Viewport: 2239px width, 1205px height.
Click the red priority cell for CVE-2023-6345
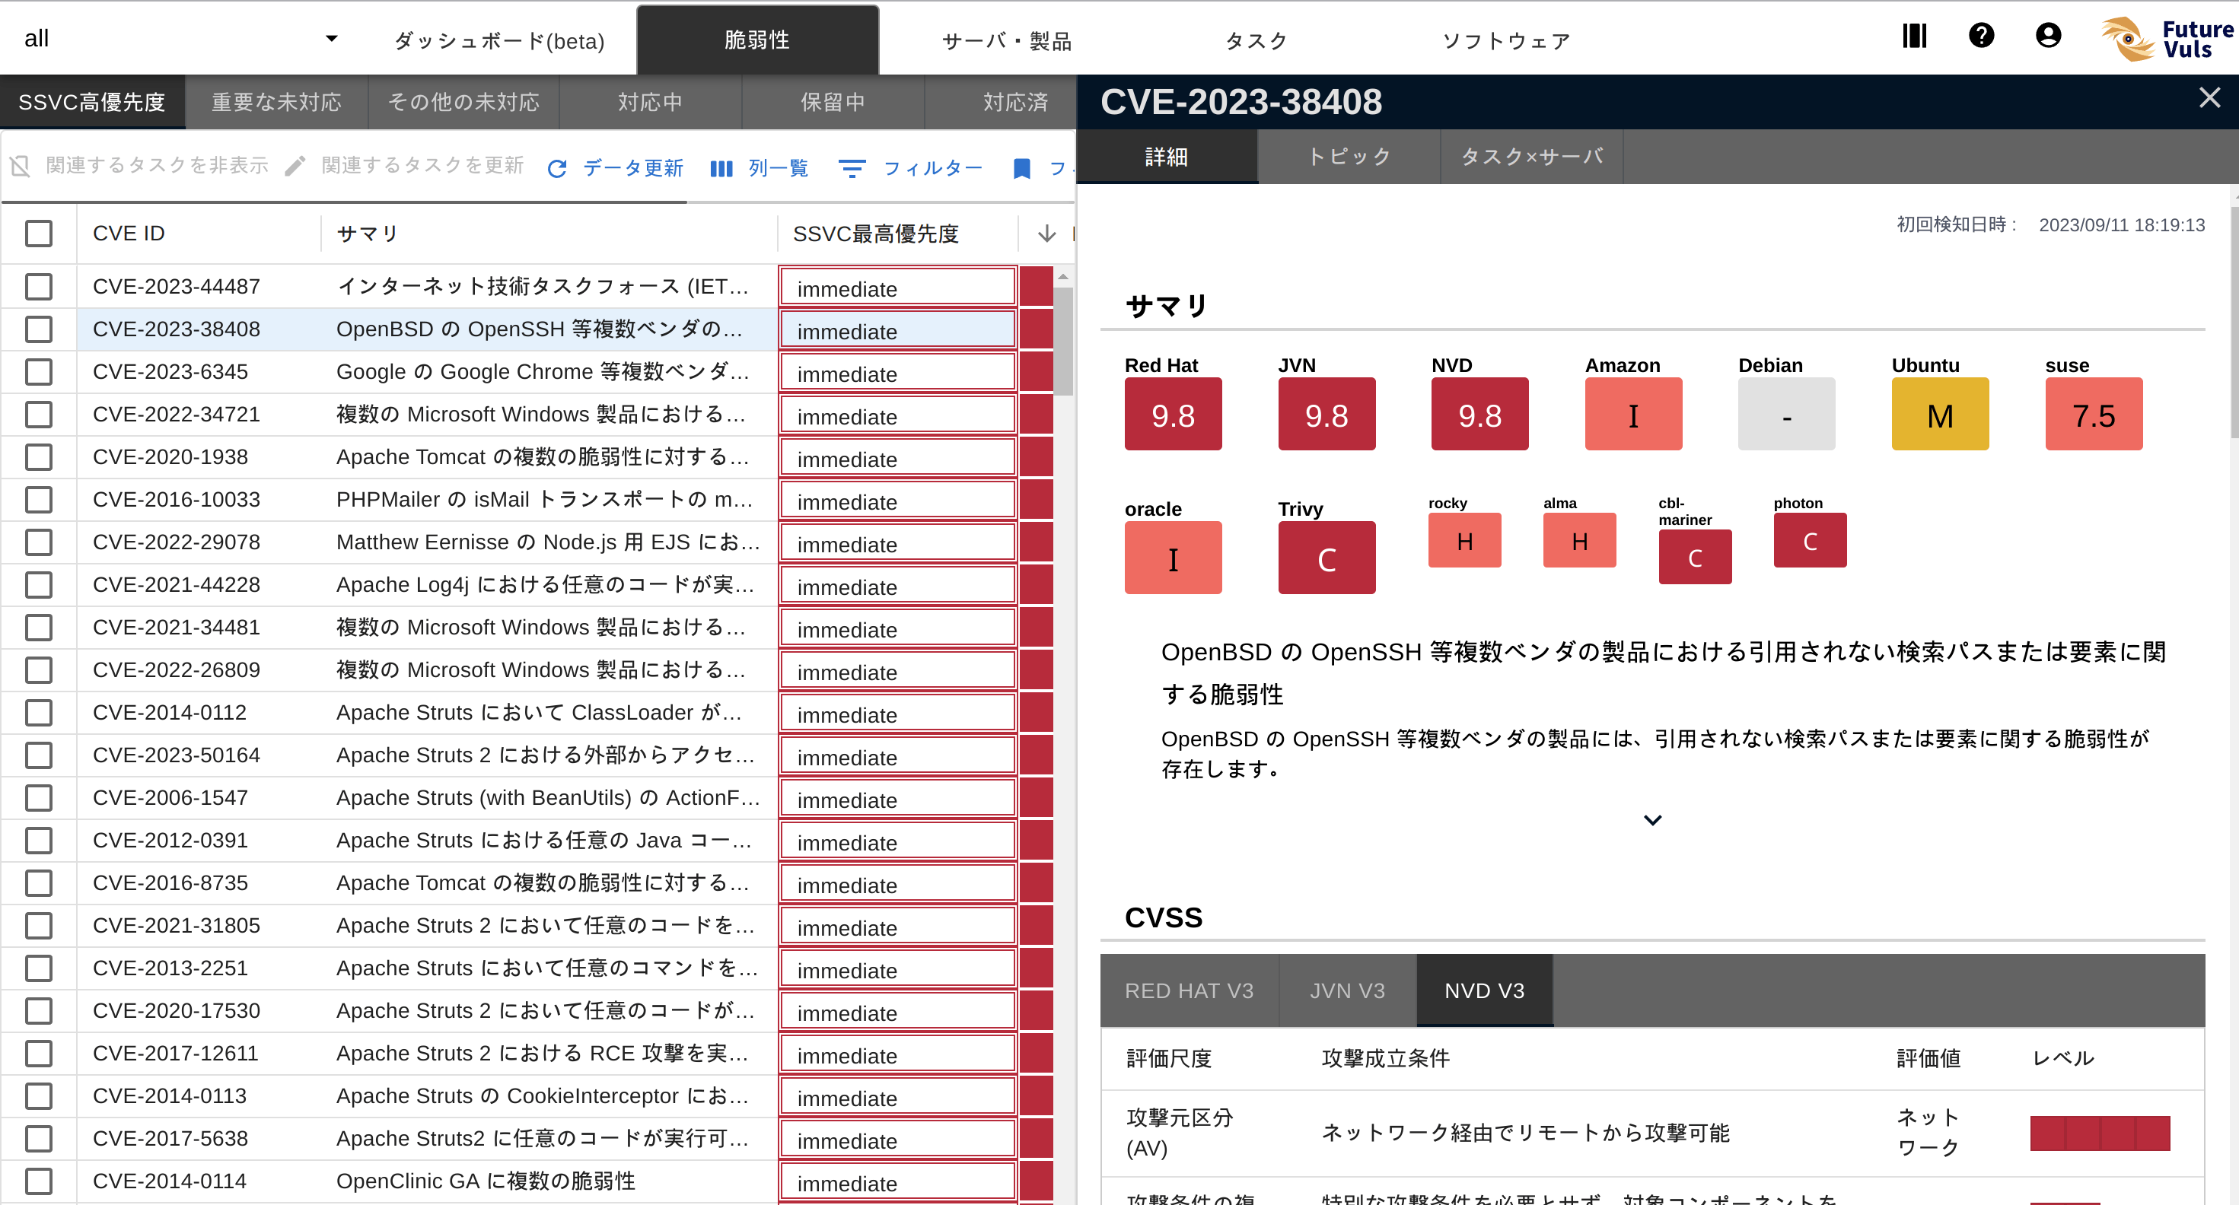(x=1036, y=372)
